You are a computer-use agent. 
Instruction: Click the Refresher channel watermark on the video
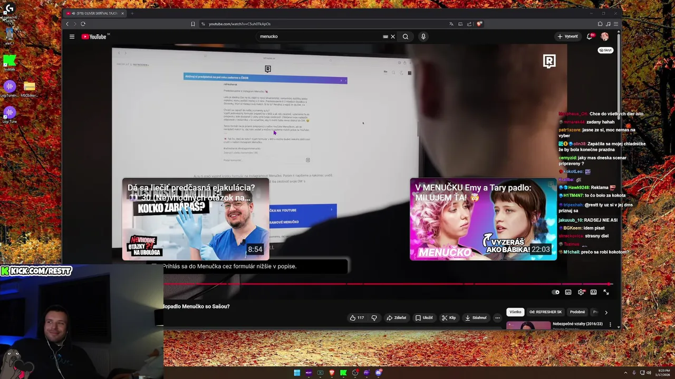pyautogui.click(x=549, y=61)
